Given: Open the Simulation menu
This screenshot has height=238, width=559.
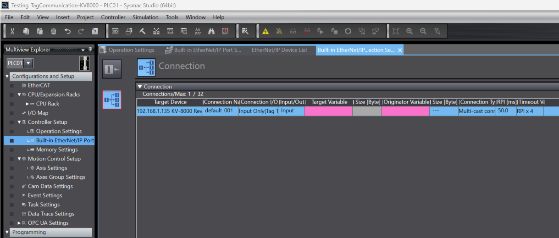Looking at the screenshot, I should point(145,17).
